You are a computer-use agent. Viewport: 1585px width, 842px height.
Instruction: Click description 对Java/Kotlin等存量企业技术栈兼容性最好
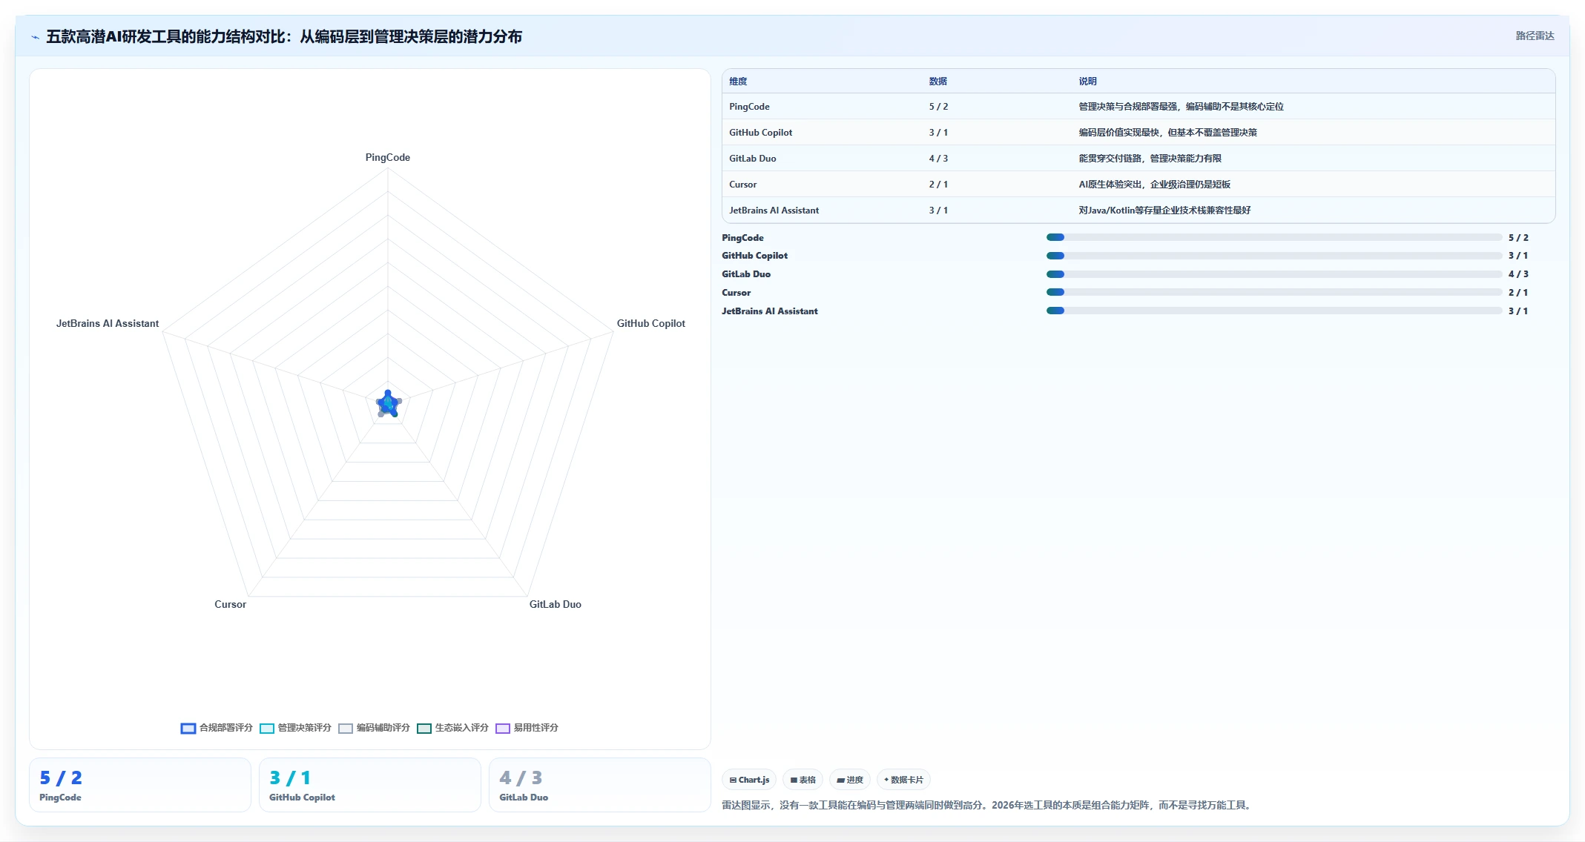pyautogui.click(x=1164, y=210)
